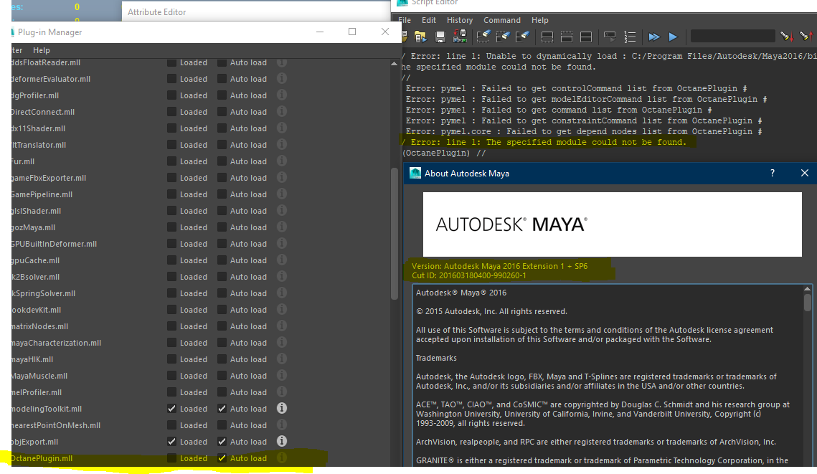Click Source Script icon in Script Editor toolbar

420,37
